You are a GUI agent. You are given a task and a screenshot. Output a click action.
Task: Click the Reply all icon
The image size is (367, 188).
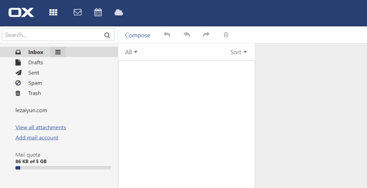pyautogui.click(x=187, y=35)
